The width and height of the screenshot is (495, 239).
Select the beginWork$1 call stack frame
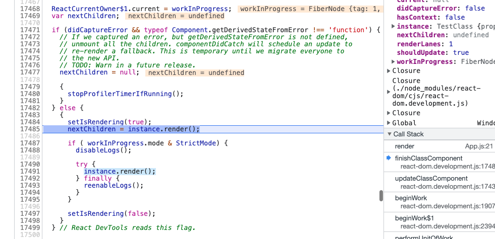[439, 222]
